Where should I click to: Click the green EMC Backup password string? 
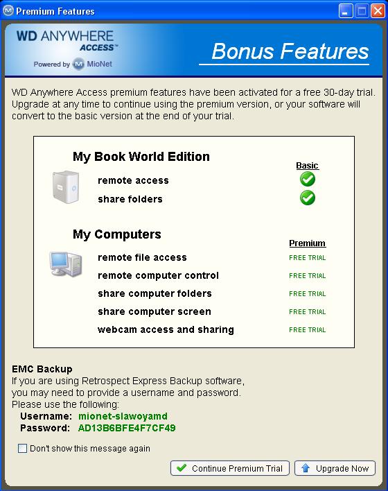coord(127,428)
